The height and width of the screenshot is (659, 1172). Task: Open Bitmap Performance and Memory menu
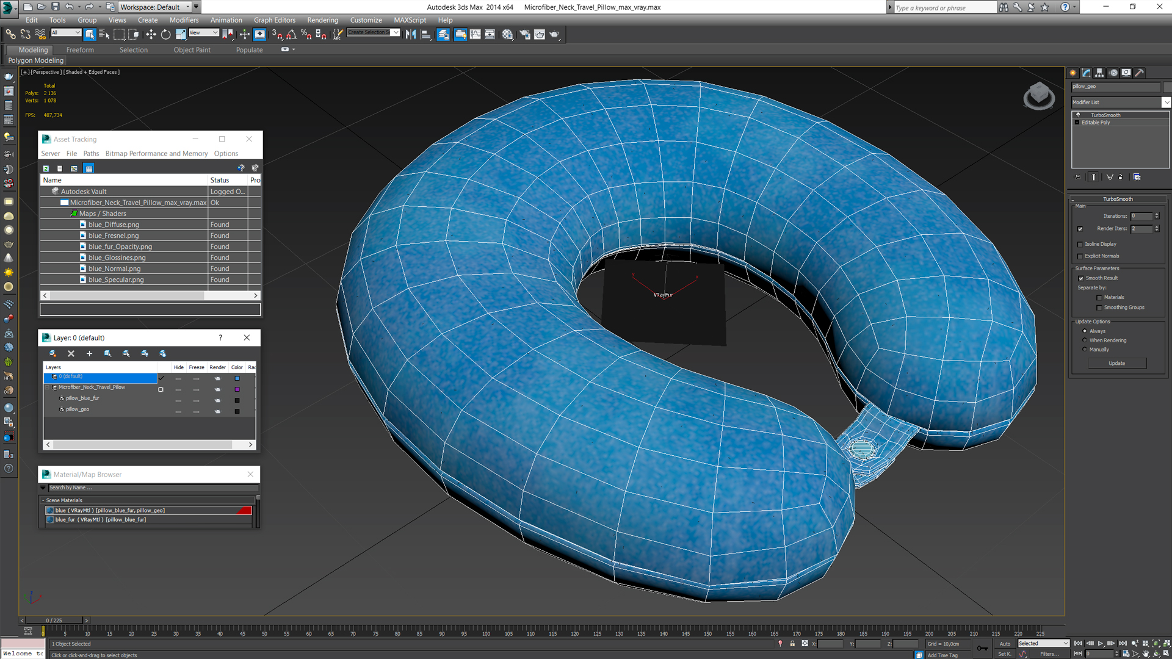[156, 154]
